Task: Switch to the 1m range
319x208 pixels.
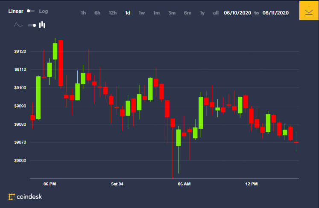Action: pos(156,13)
